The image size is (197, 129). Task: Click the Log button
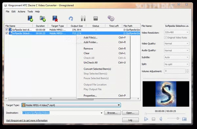pyautogui.click(x=130, y=120)
